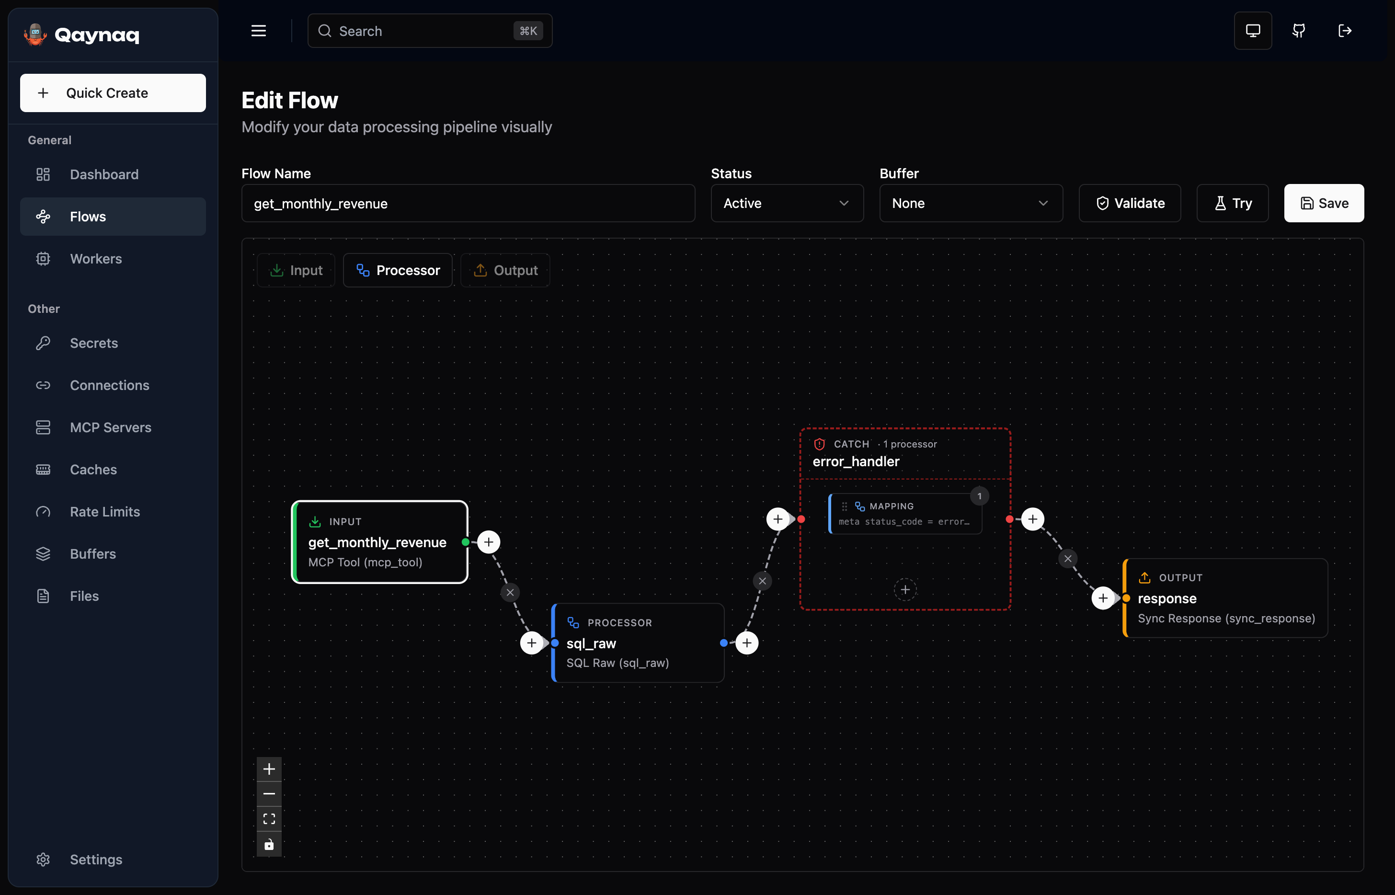The height and width of the screenshot is (895, 1395).
Task: Click the Try button
Action: 1233,204
